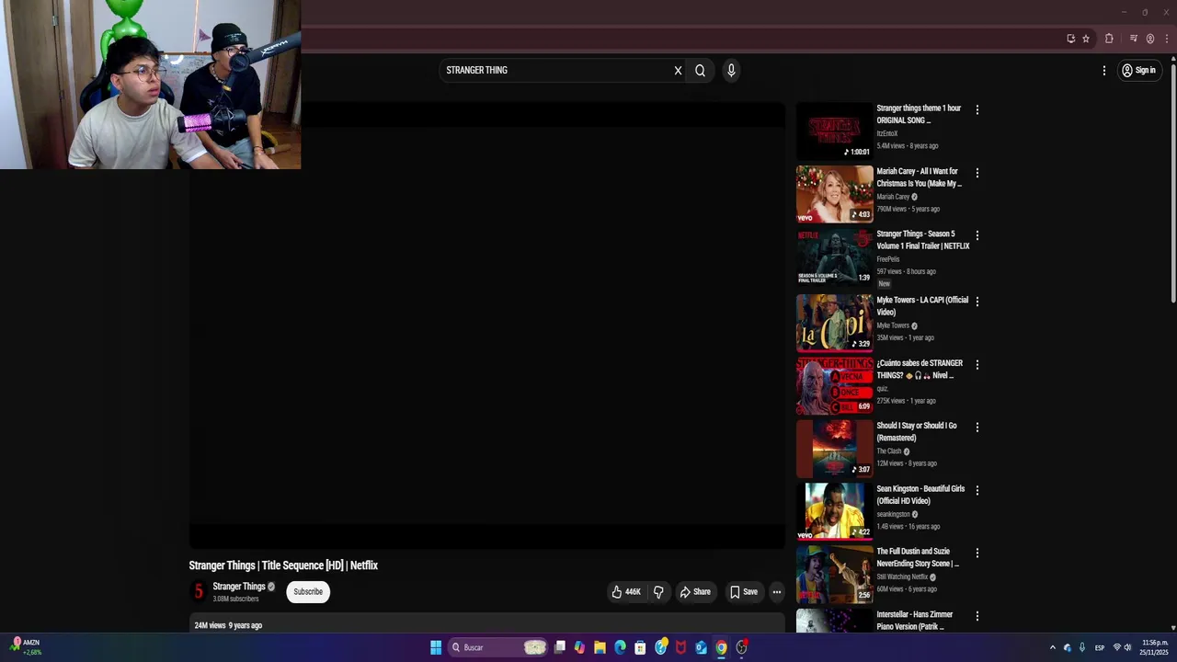Dislike the video with the thumbs-down icon

tap(658, 592)
